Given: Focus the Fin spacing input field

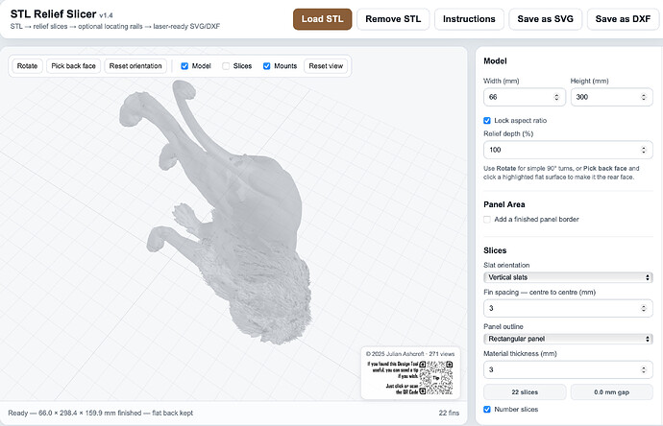Looking at the screenshot, I should 568,308.
